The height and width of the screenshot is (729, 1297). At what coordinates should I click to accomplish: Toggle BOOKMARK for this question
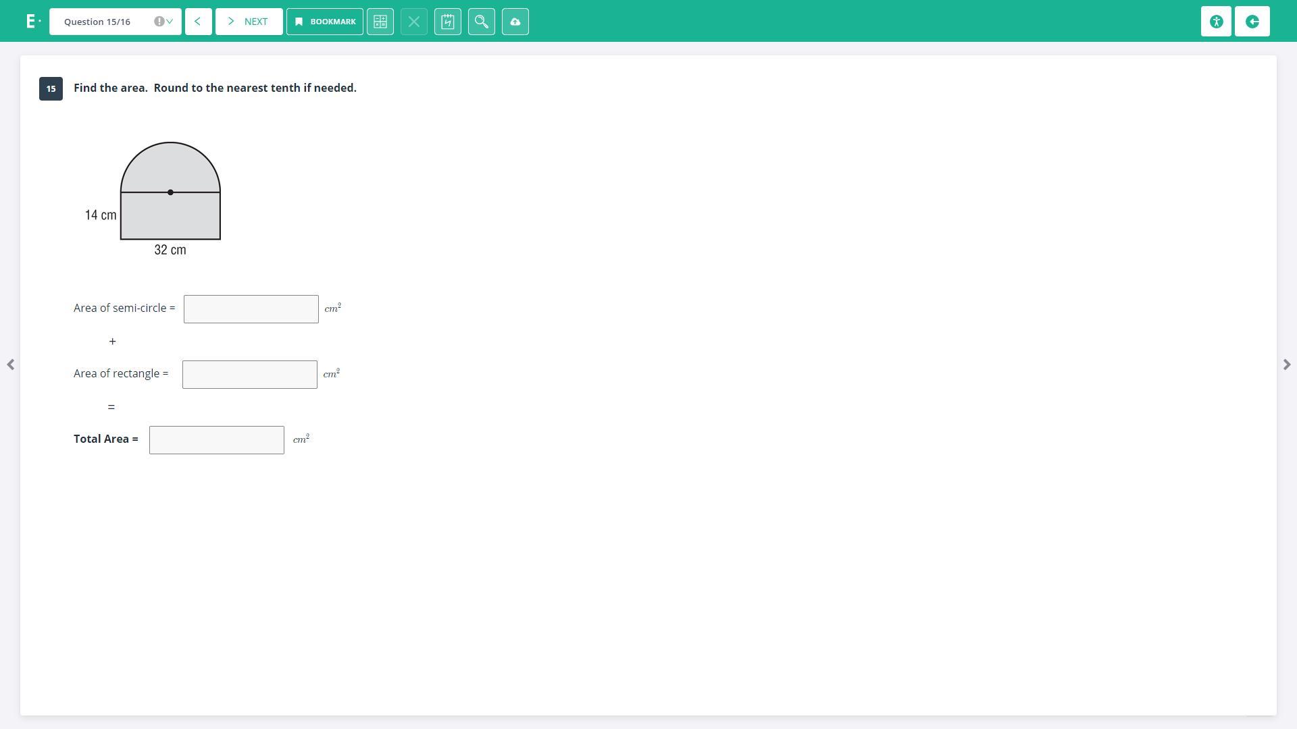[325, 22]
